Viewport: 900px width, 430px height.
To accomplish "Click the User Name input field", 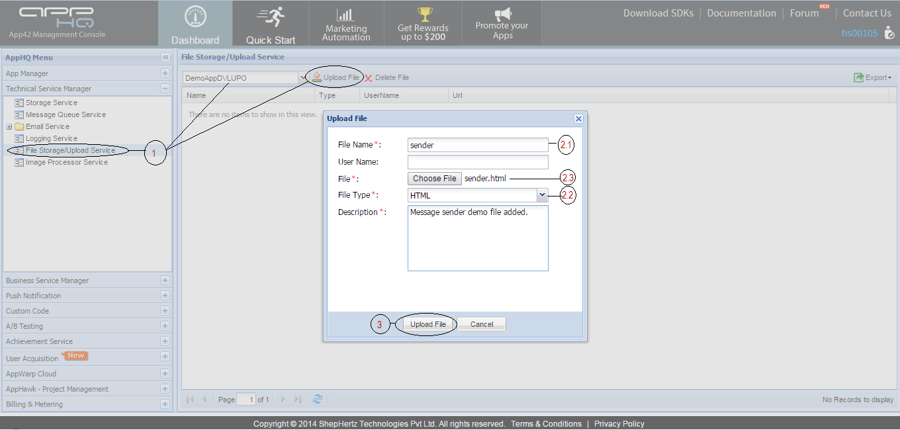I will coord(478,162).
